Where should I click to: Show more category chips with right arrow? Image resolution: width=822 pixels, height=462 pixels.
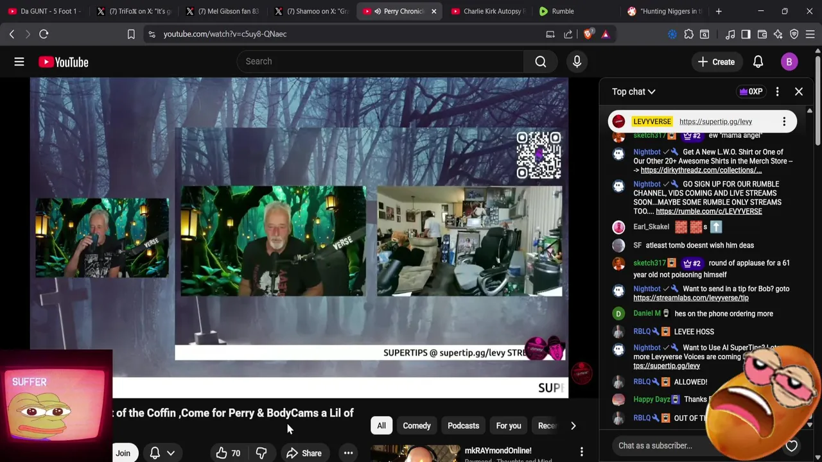[x=573, y=425]
